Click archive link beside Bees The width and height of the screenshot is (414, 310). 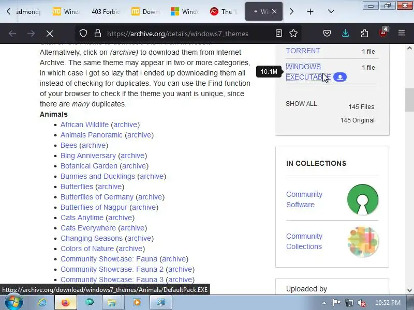click(94, 145)
